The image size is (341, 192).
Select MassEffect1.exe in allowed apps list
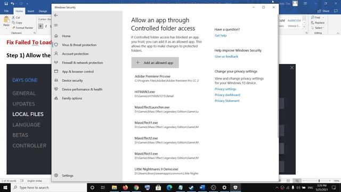[166, 125]
